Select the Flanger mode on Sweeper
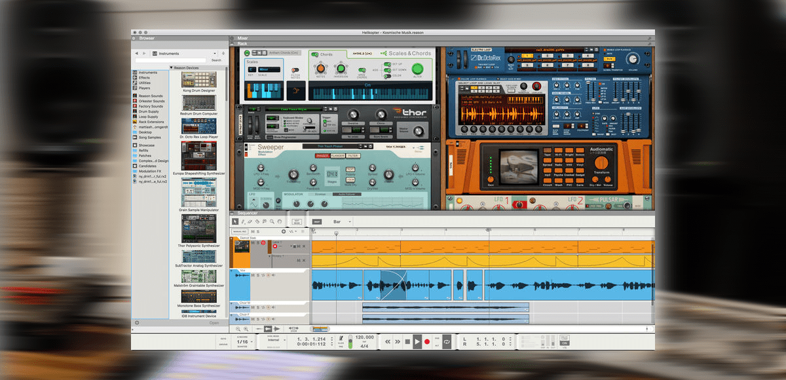The width and height of the screenshot is (786, 380). coord(338,156)
